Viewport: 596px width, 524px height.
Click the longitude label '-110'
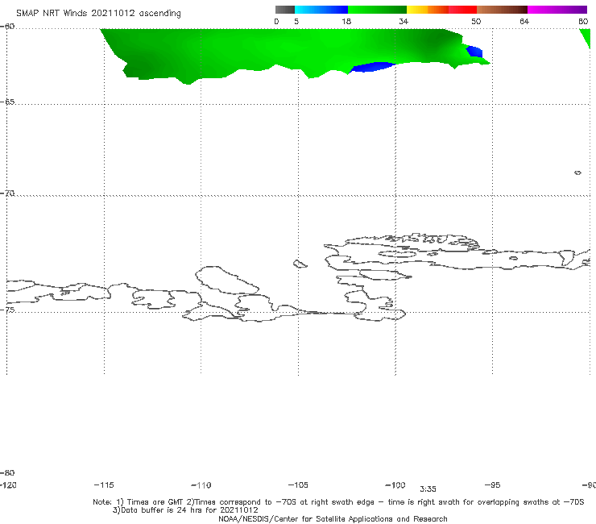coord(201,485)
